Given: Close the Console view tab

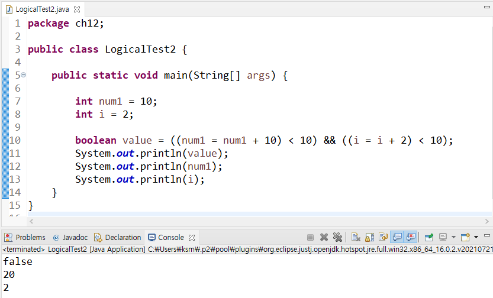Looking at the screenshot, I should [x=192, y=238].
